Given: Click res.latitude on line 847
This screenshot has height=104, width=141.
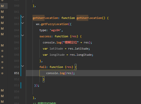Looking at the screenshot, I should [78, 49].
